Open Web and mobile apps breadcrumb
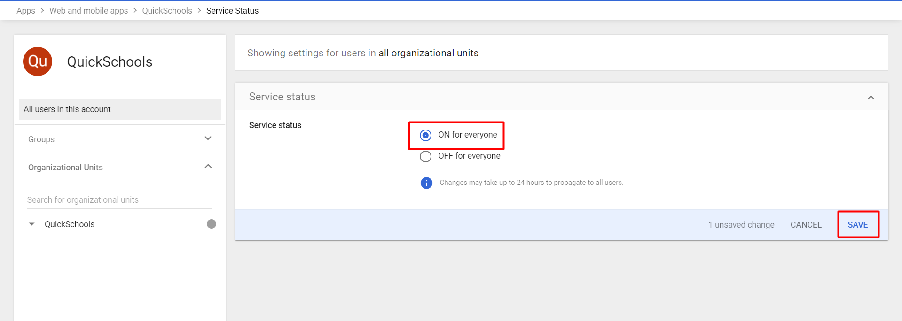 pyautogui.click(x=88, y=10)
